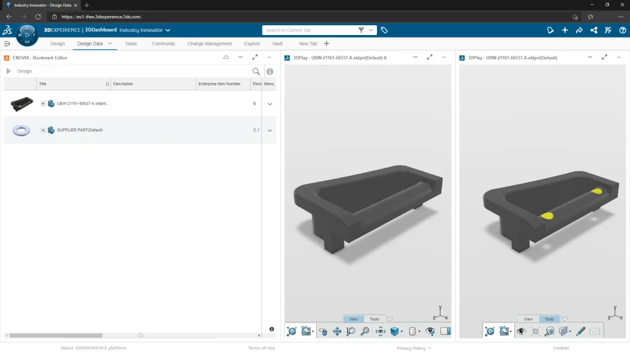The width and height of the screenshot is (630, 354).
Task: Expand the UBW-21161-66537-A part tree node
Action: [43, 104]
